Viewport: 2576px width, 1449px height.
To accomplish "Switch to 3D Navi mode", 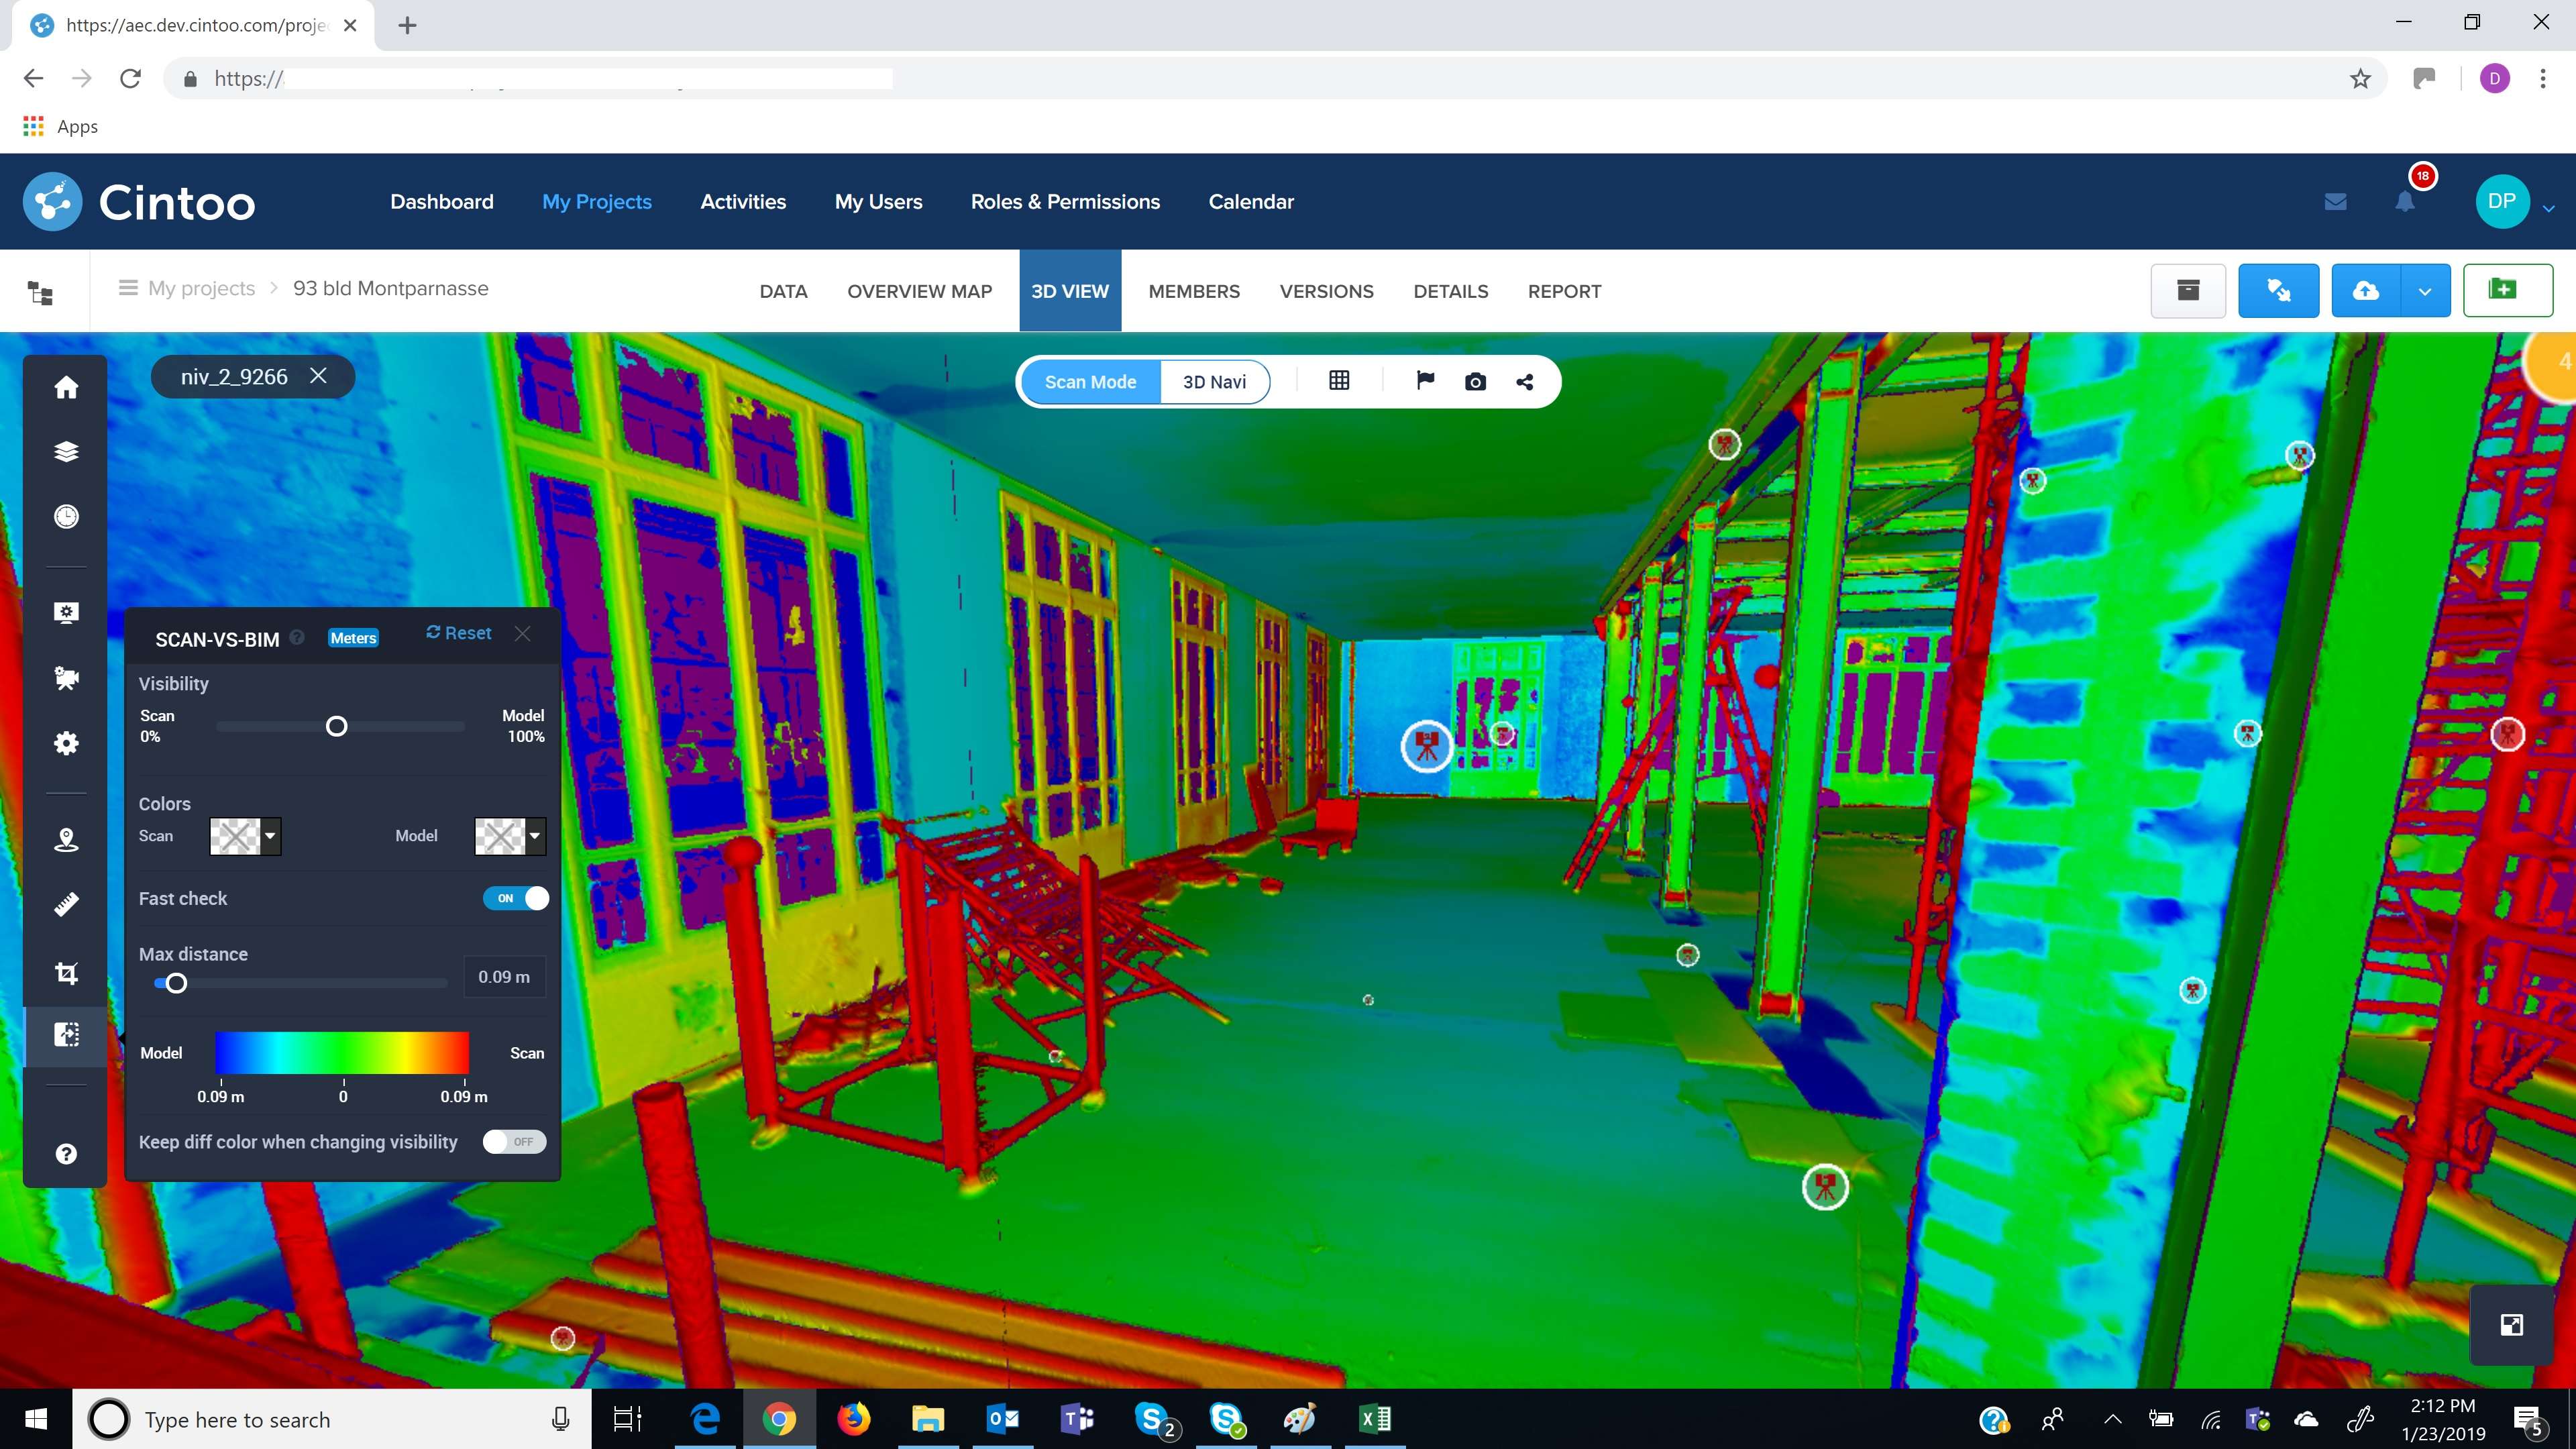I will pos(1214,382).
